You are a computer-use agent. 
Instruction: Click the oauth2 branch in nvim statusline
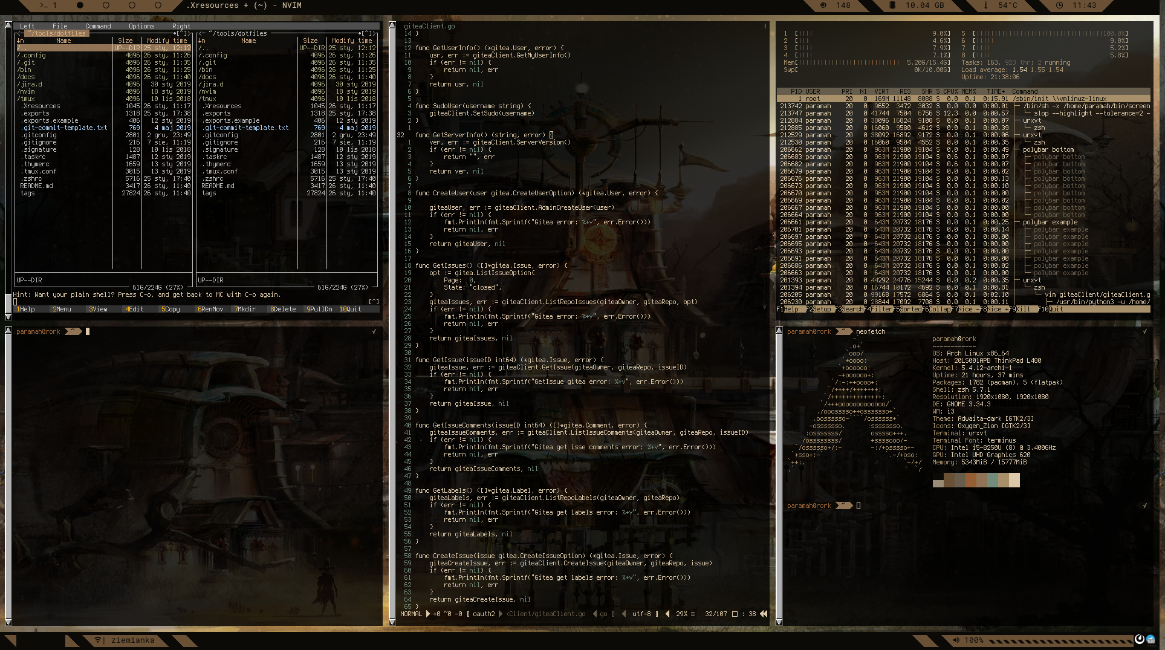pyautogui.click(x=484, y=614)
